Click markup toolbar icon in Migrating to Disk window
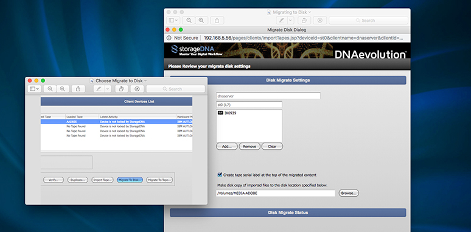The width and height of the screenshot is (471, 232). coord(320,21)
